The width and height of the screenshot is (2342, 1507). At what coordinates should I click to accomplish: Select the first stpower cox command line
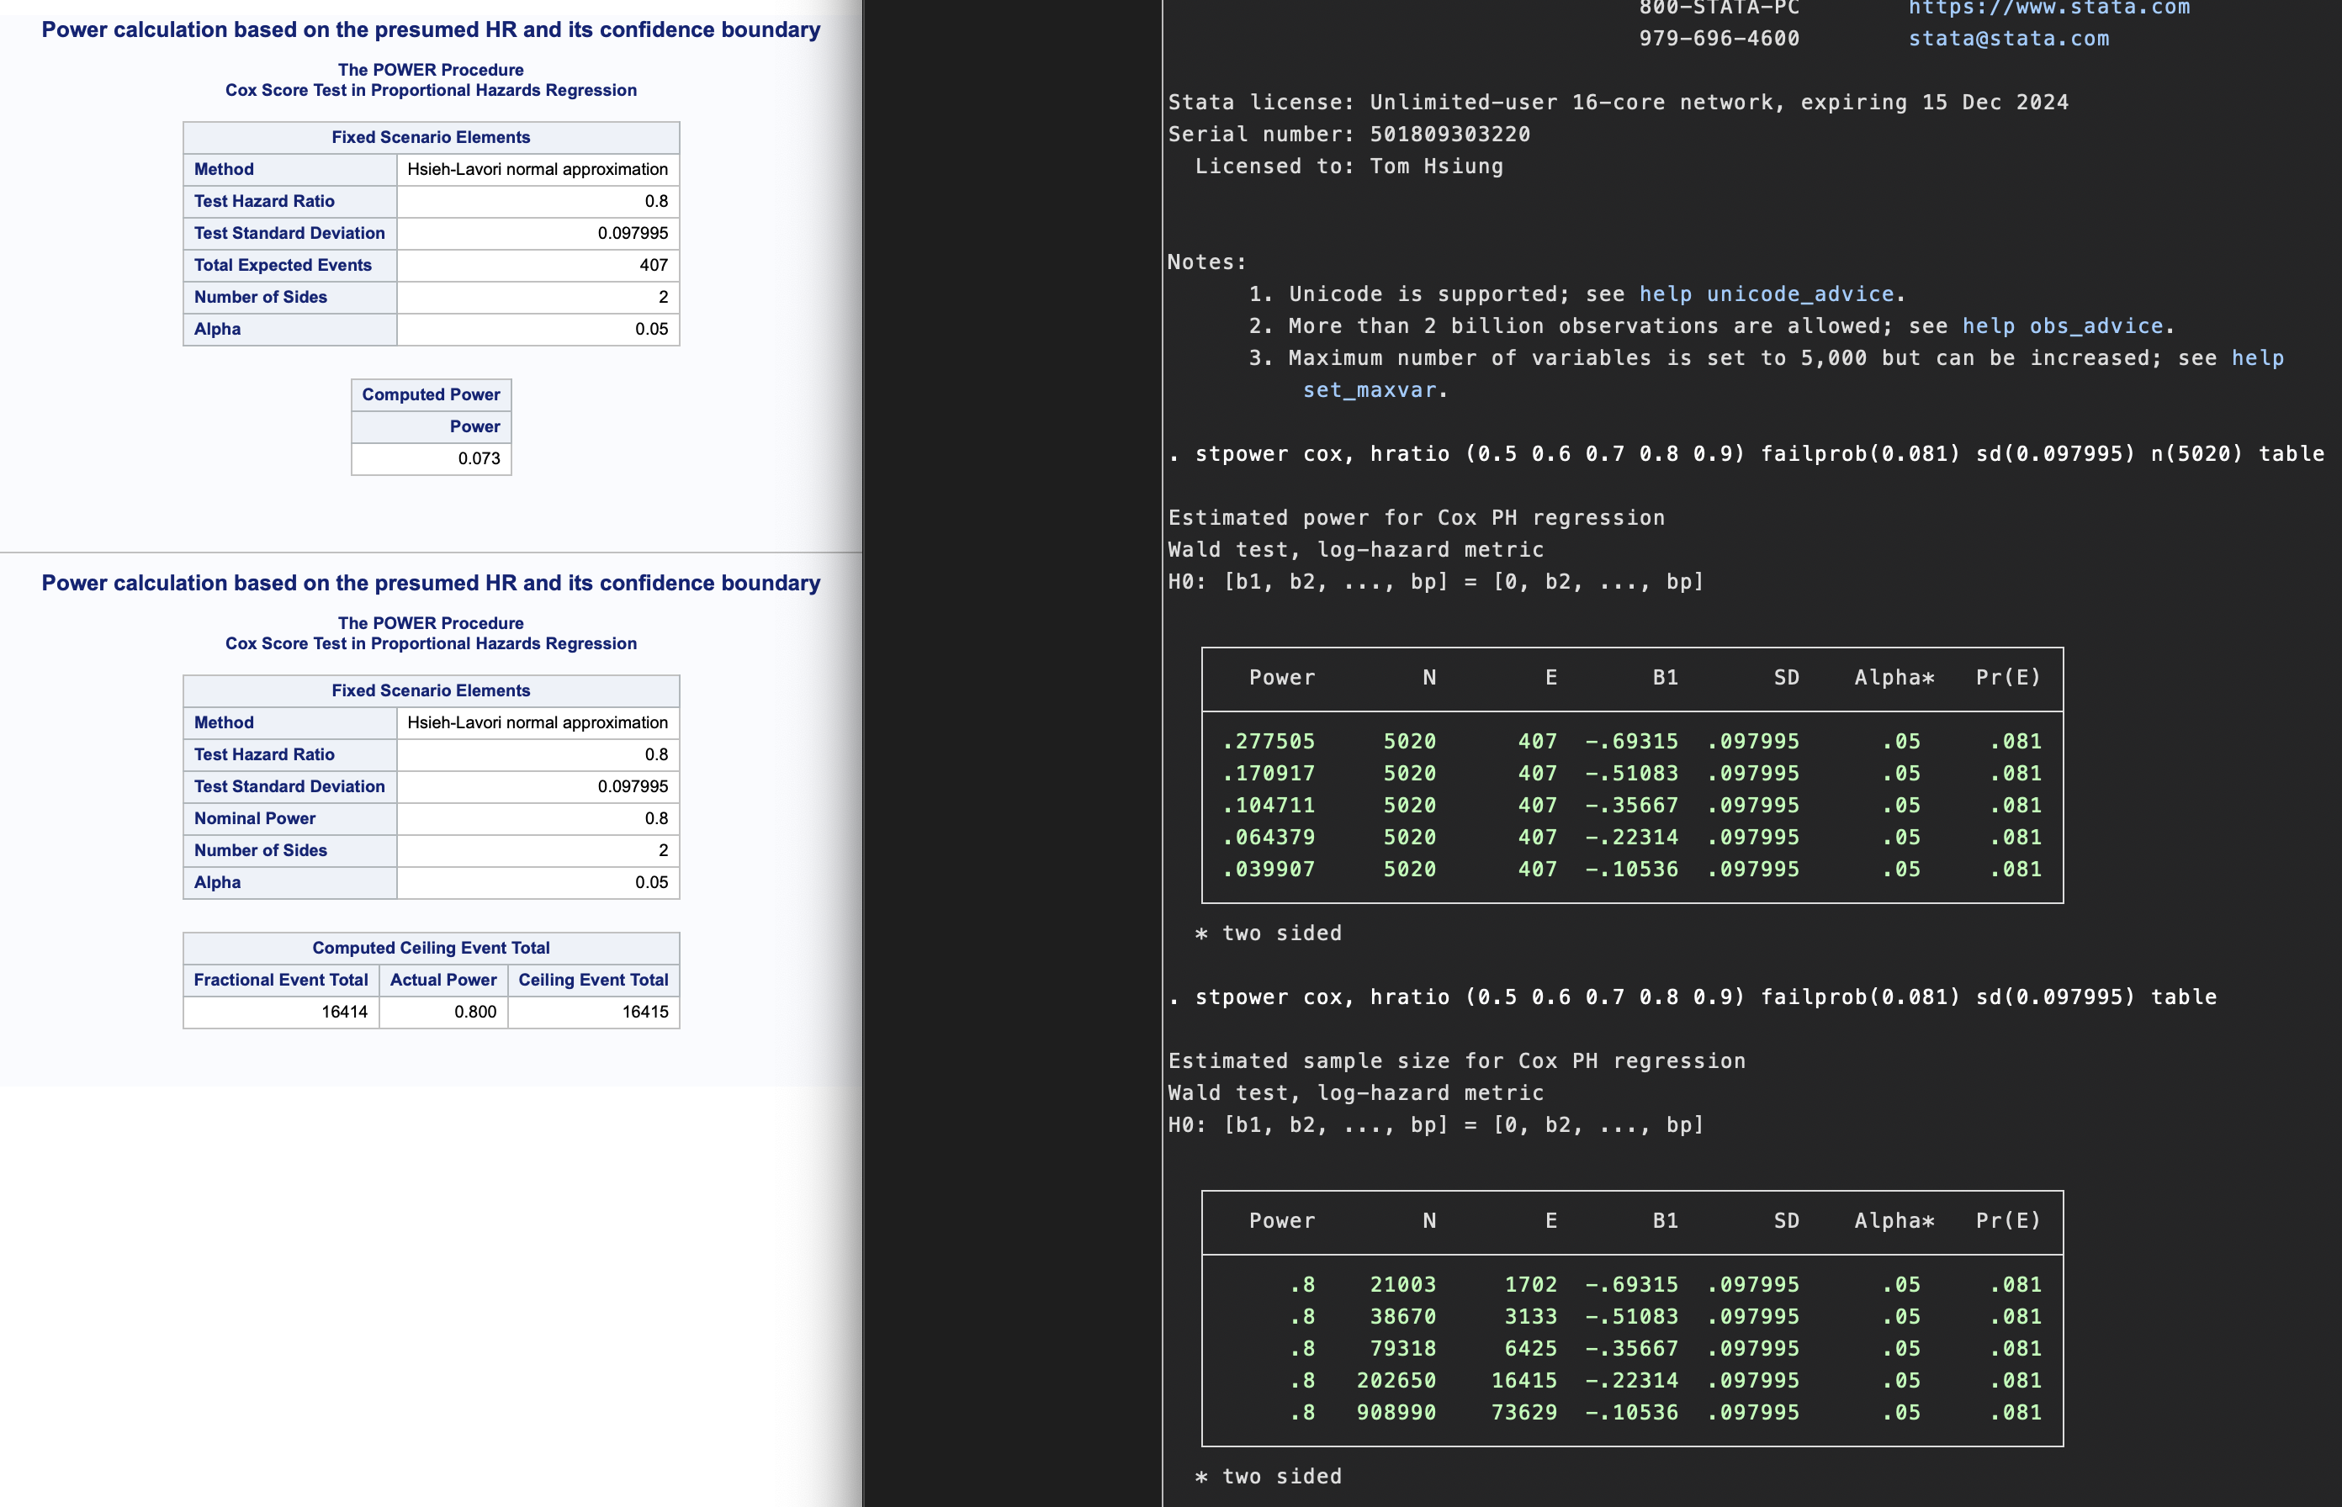[x=1751, y=453]
